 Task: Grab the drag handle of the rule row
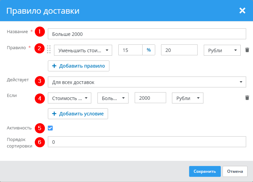[x=49, y=49]
